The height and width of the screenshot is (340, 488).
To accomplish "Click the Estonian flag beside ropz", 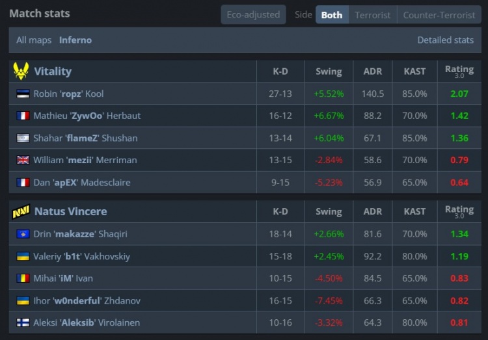I will [23, 94].
